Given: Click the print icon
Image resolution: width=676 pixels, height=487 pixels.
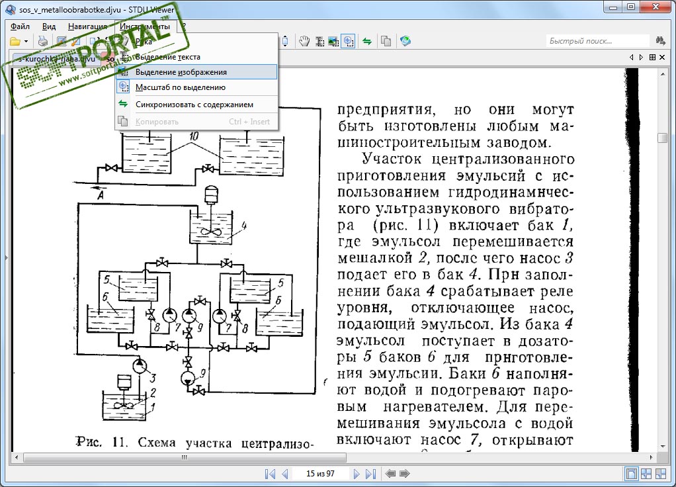Looking at the screenshot, I should 43,42.
